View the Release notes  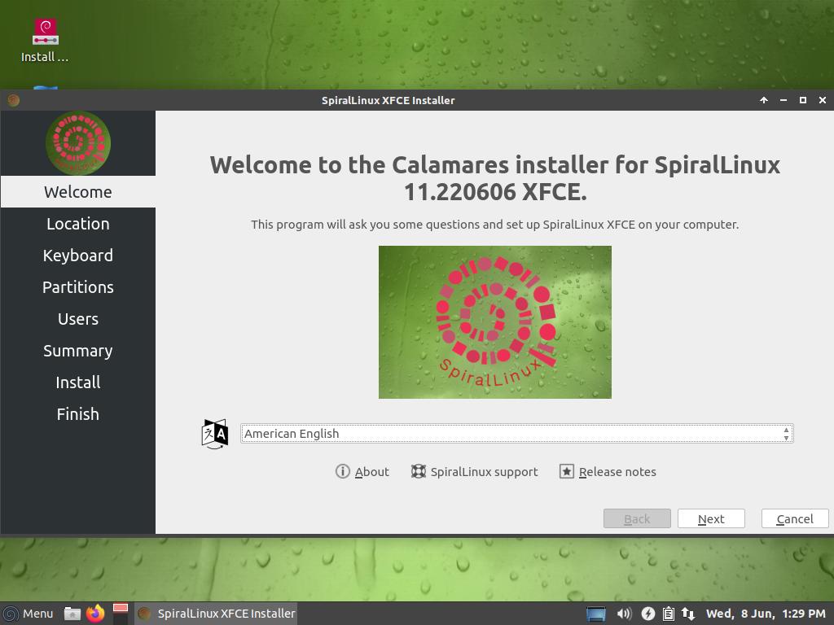(x=608, y=471)
